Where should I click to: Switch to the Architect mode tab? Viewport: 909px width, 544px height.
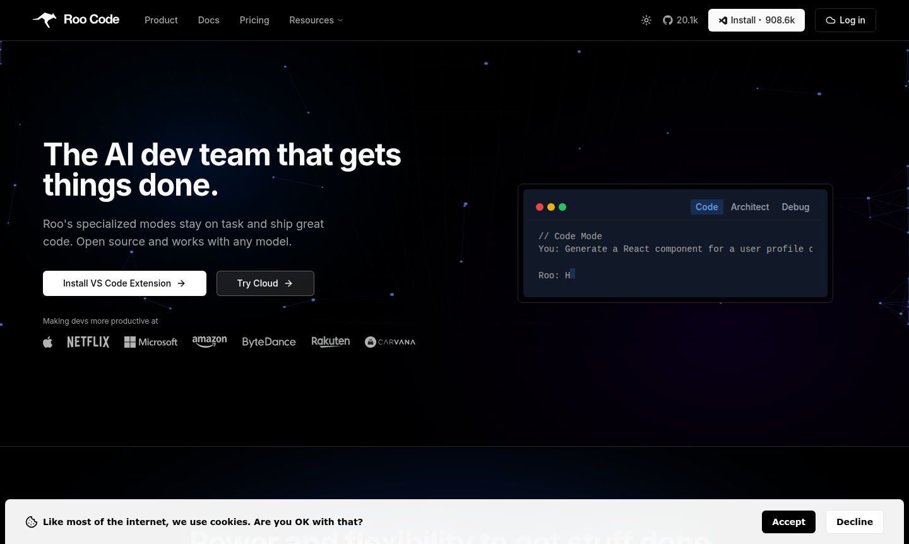750,207
